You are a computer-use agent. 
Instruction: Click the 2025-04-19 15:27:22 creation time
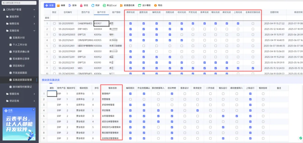pyautogui.click(x=274, y=24)
